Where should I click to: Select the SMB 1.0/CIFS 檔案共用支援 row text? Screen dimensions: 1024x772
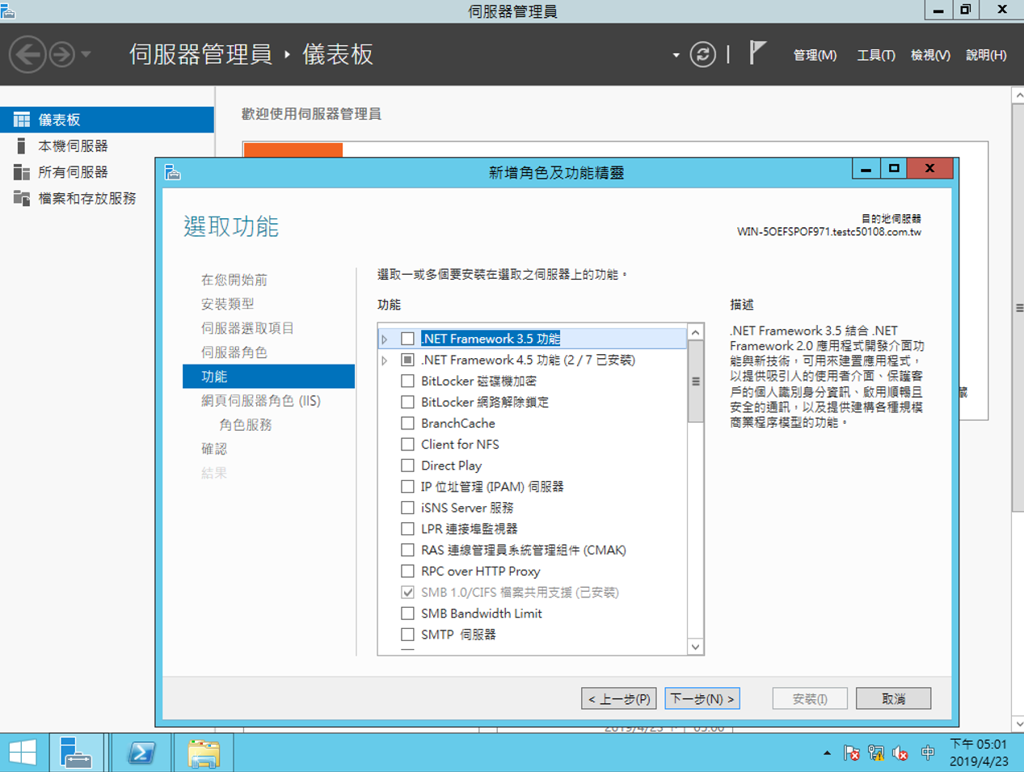tap(520, 593)
